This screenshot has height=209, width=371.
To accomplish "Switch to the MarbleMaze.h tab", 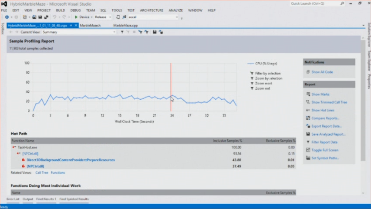I will pos(90,26).
